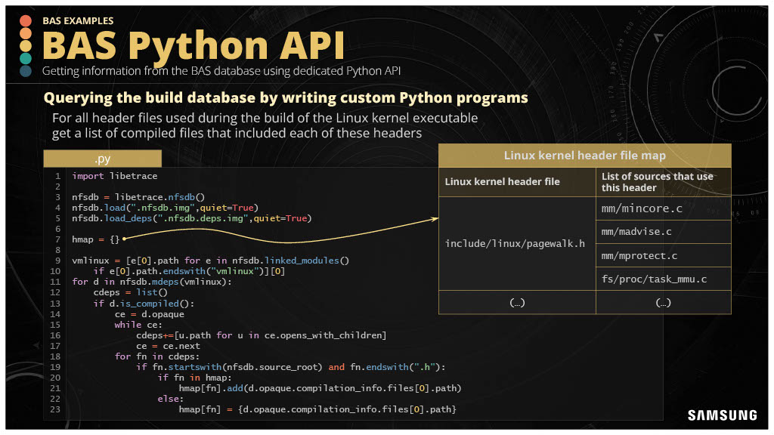This screenshot has height=435, width=774.
Task: Select the include/linux/pagewalk.h cell
Action: (x=517, y=243)
